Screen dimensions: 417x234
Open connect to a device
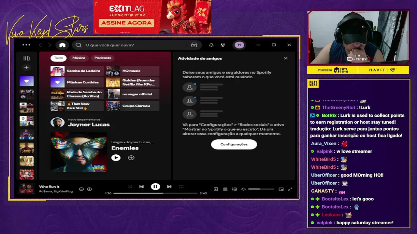(x=234, y=189)
